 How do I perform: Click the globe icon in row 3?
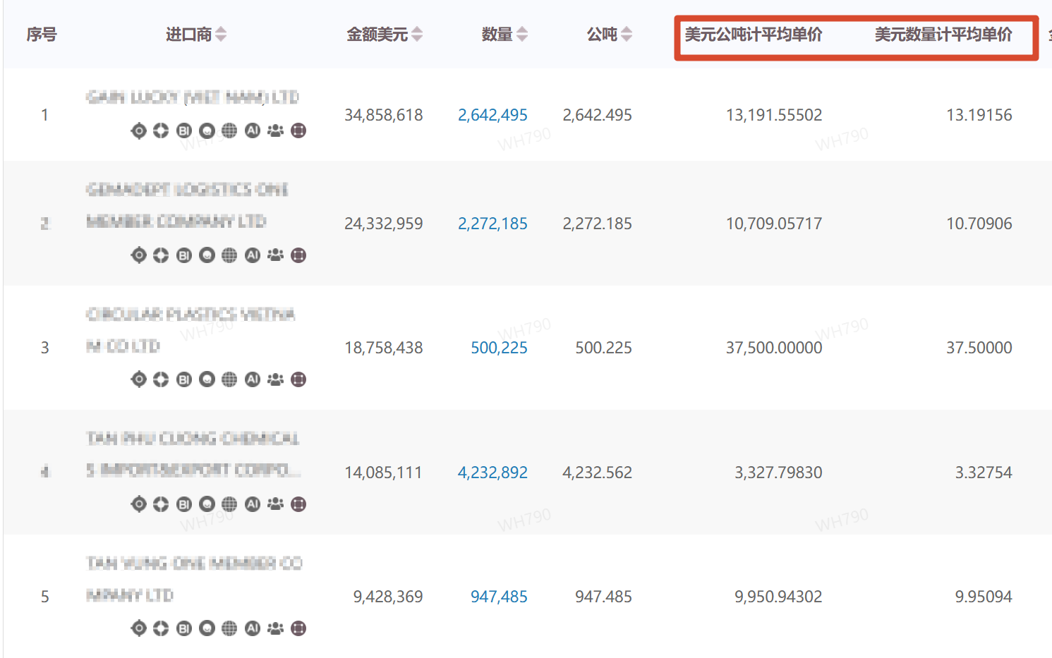pos(229,379)
